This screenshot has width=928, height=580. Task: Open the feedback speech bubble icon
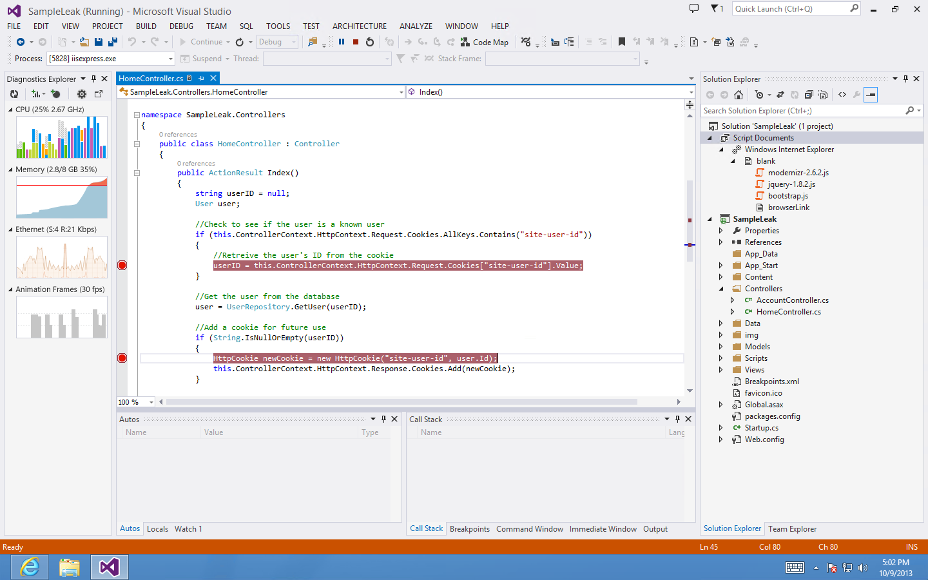click(x=694, y=8)
